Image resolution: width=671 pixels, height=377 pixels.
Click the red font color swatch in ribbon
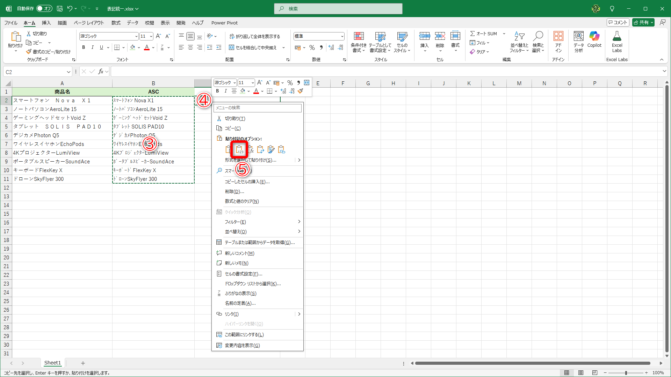click(147, 47)
